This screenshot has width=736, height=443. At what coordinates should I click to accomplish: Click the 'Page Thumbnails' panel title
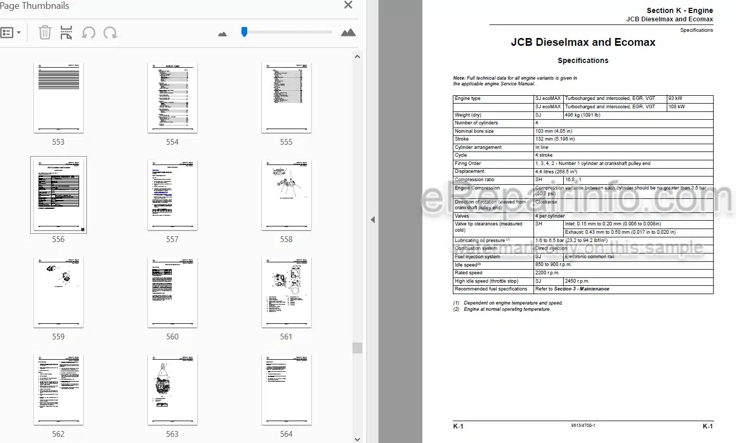click(34, 6)
